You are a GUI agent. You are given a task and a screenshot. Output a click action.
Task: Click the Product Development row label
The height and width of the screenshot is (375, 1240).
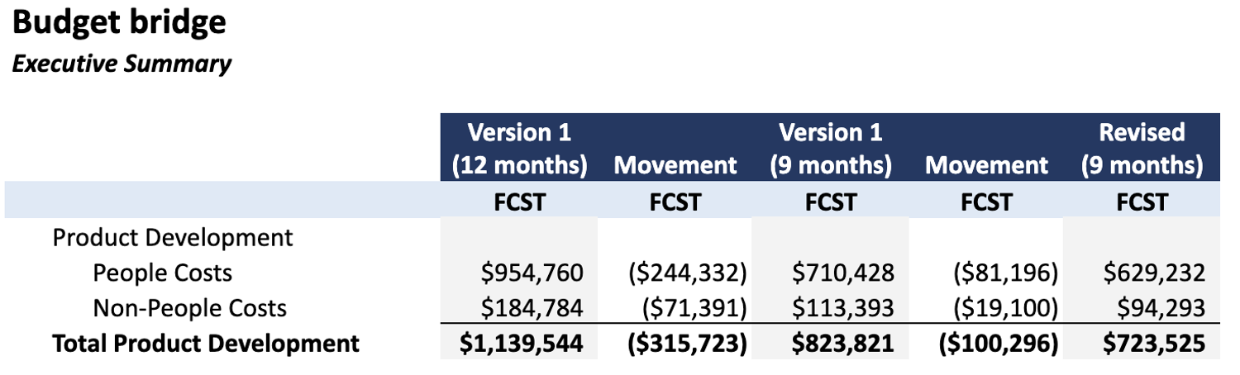[x=172, y=238]
